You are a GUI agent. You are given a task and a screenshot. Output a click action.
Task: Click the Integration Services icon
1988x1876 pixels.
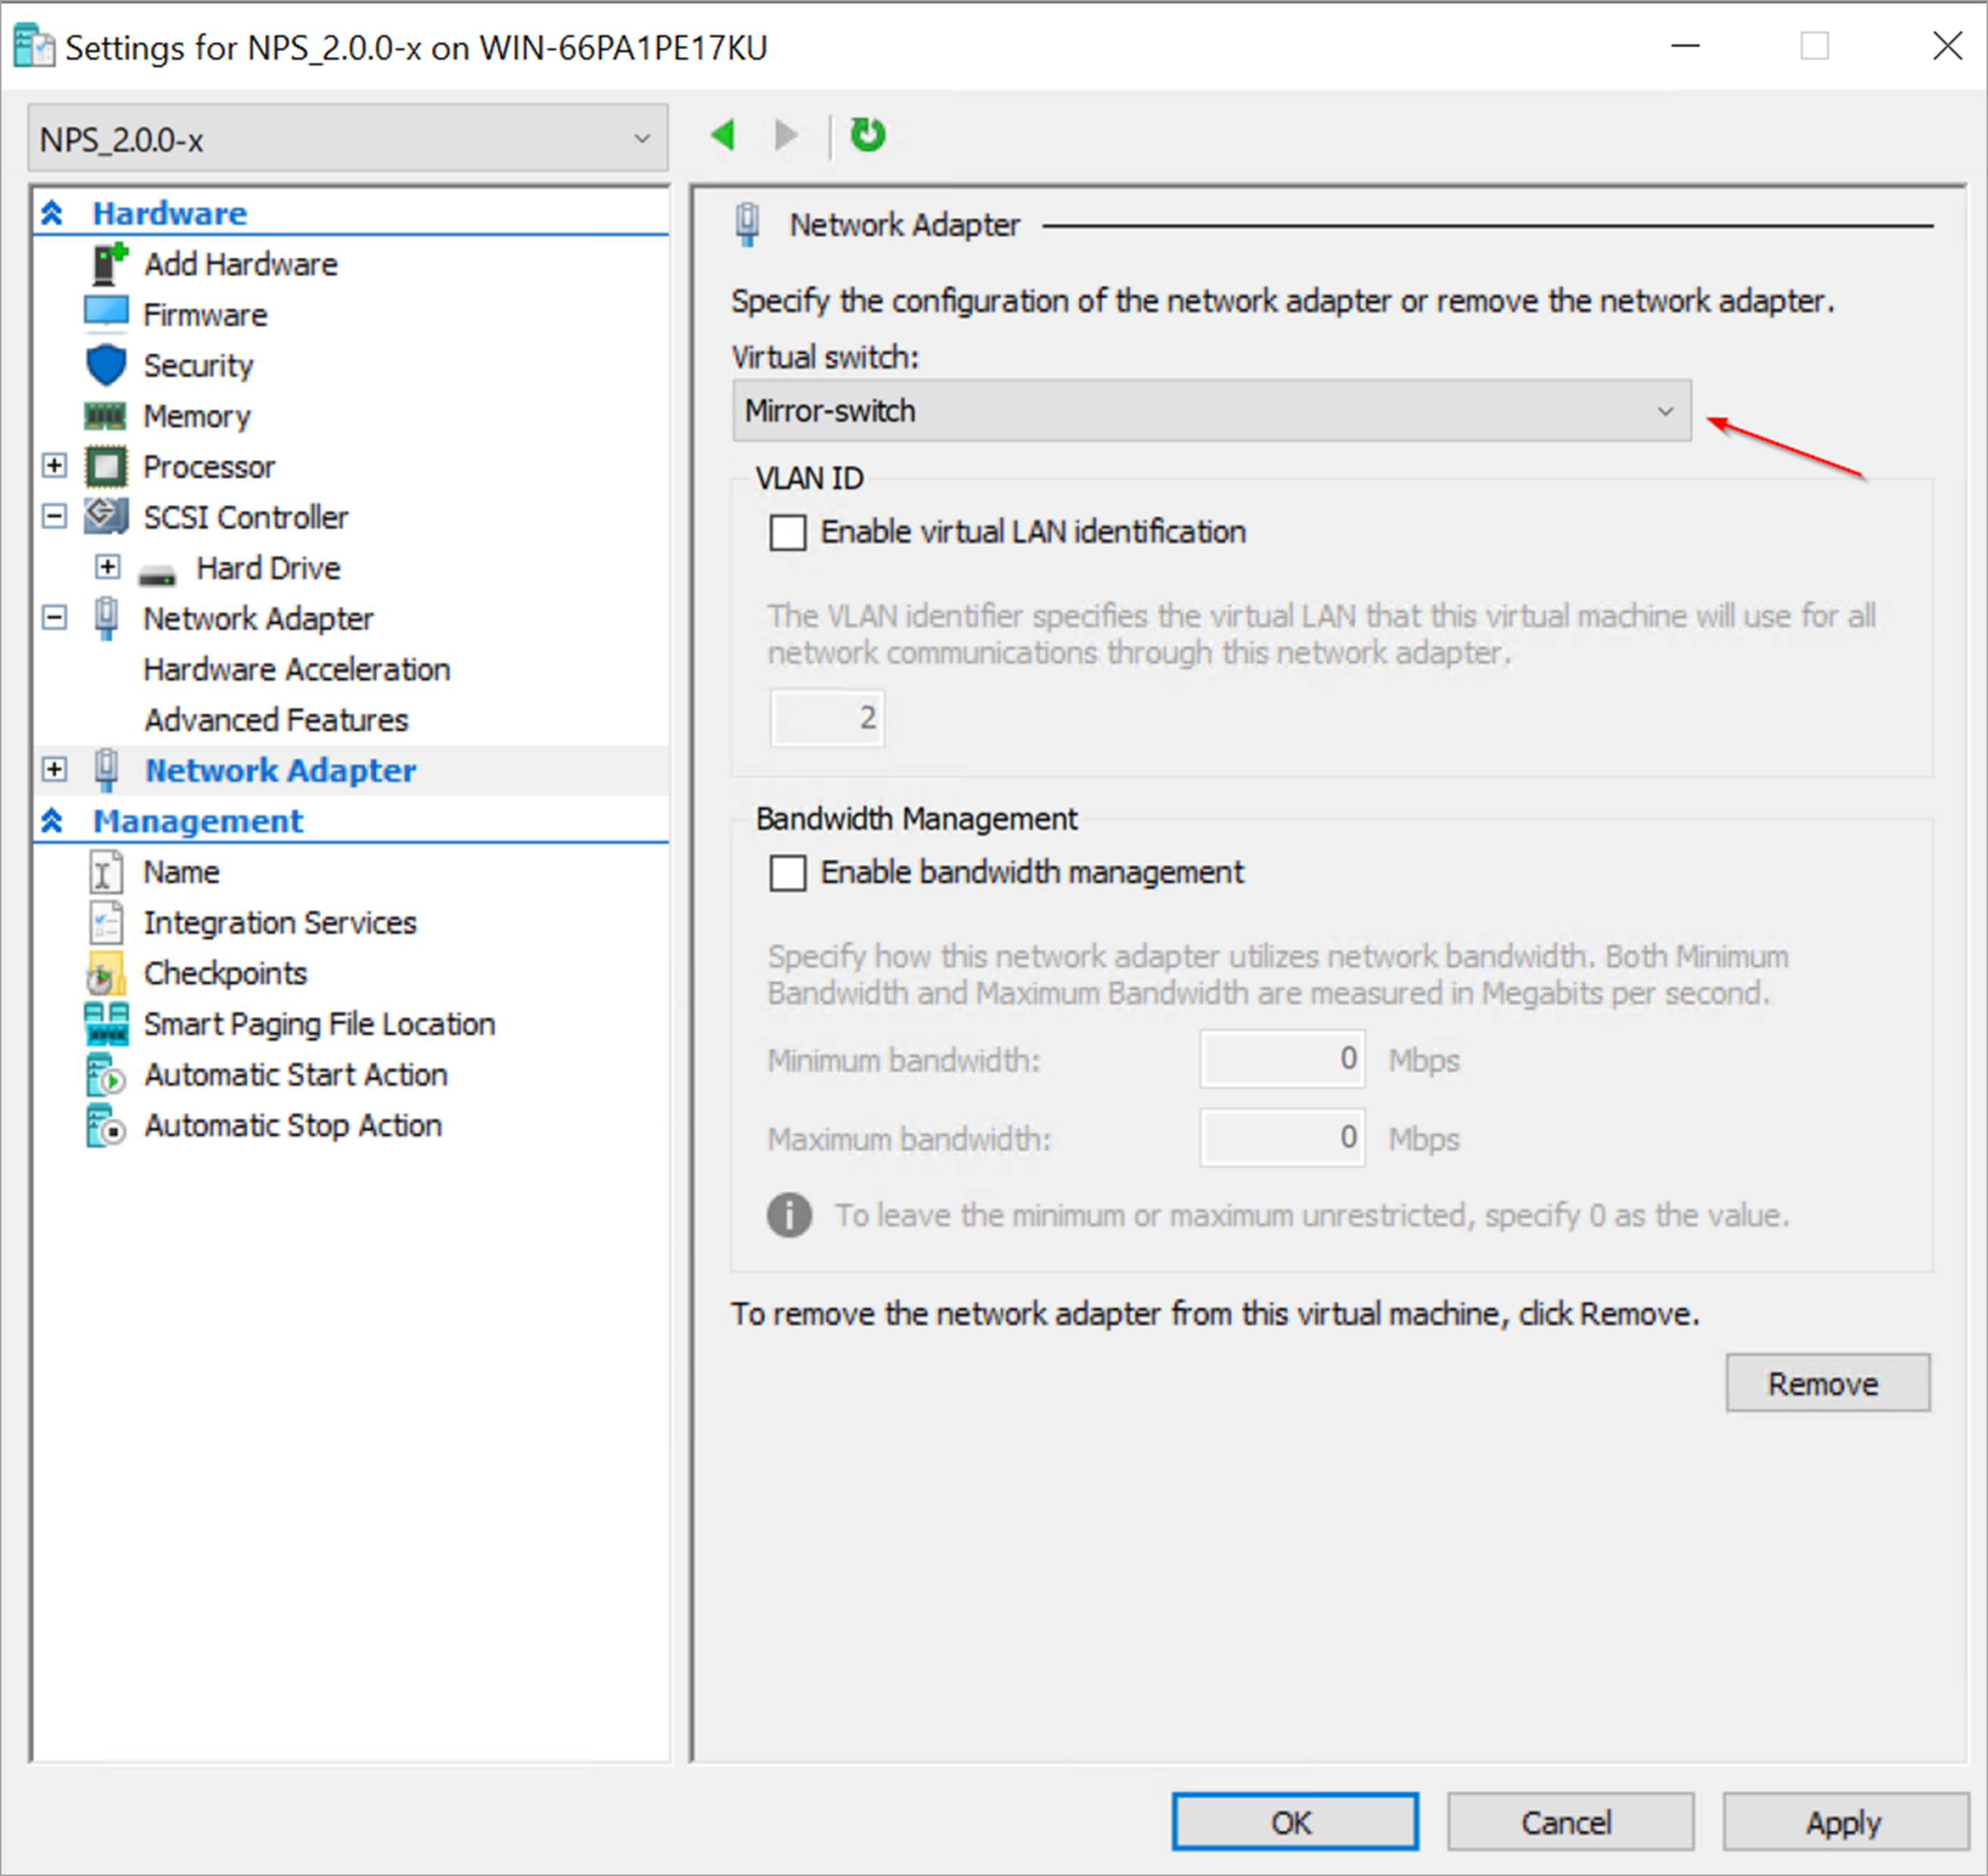[x=105, y=921]
